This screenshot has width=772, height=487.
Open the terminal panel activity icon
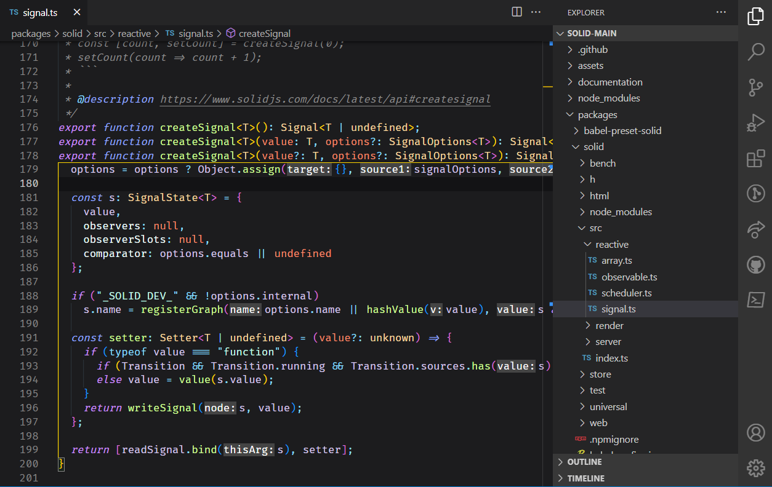pyautogui.click(x=755, y=299)
